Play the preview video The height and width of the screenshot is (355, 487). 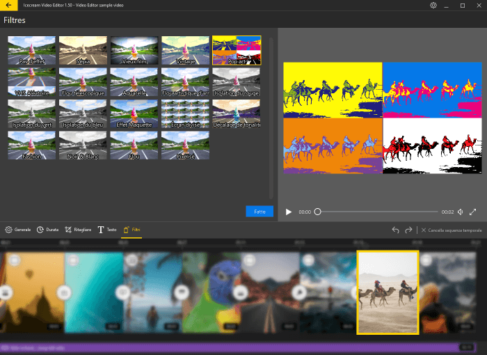click(289, 212)
